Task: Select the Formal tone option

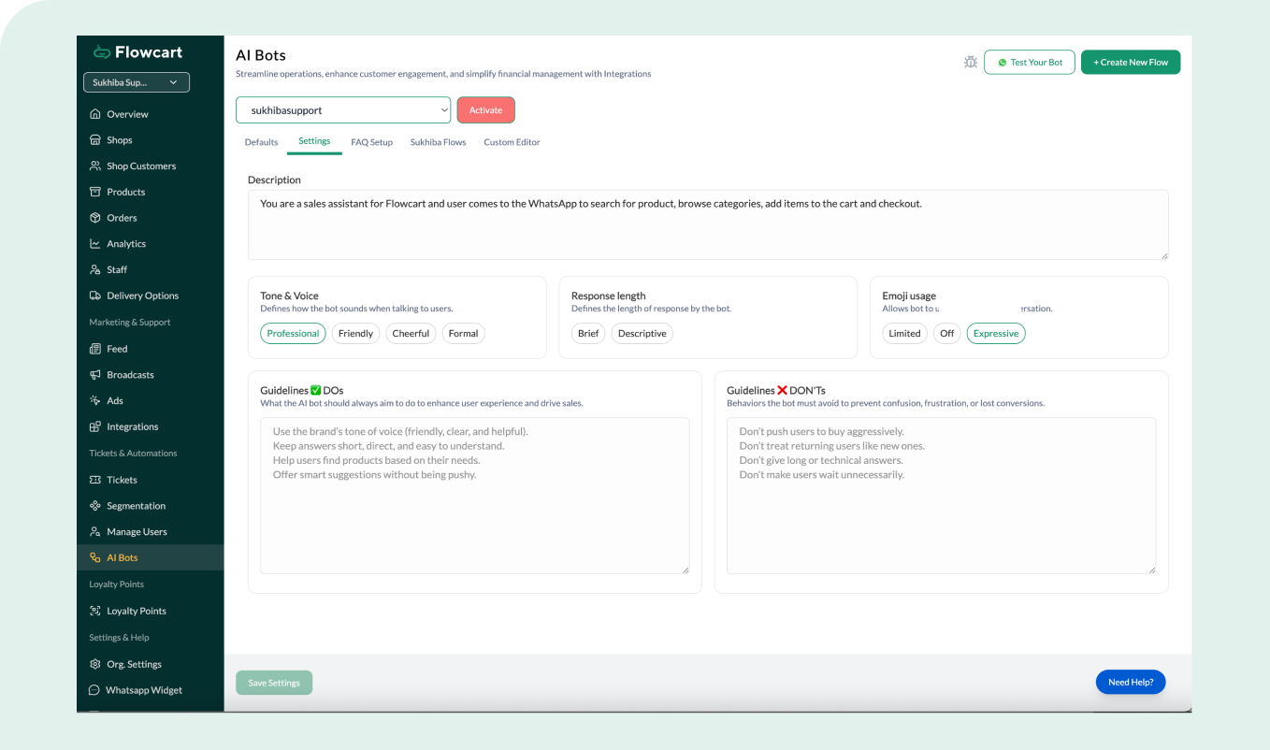Action: 463,334
